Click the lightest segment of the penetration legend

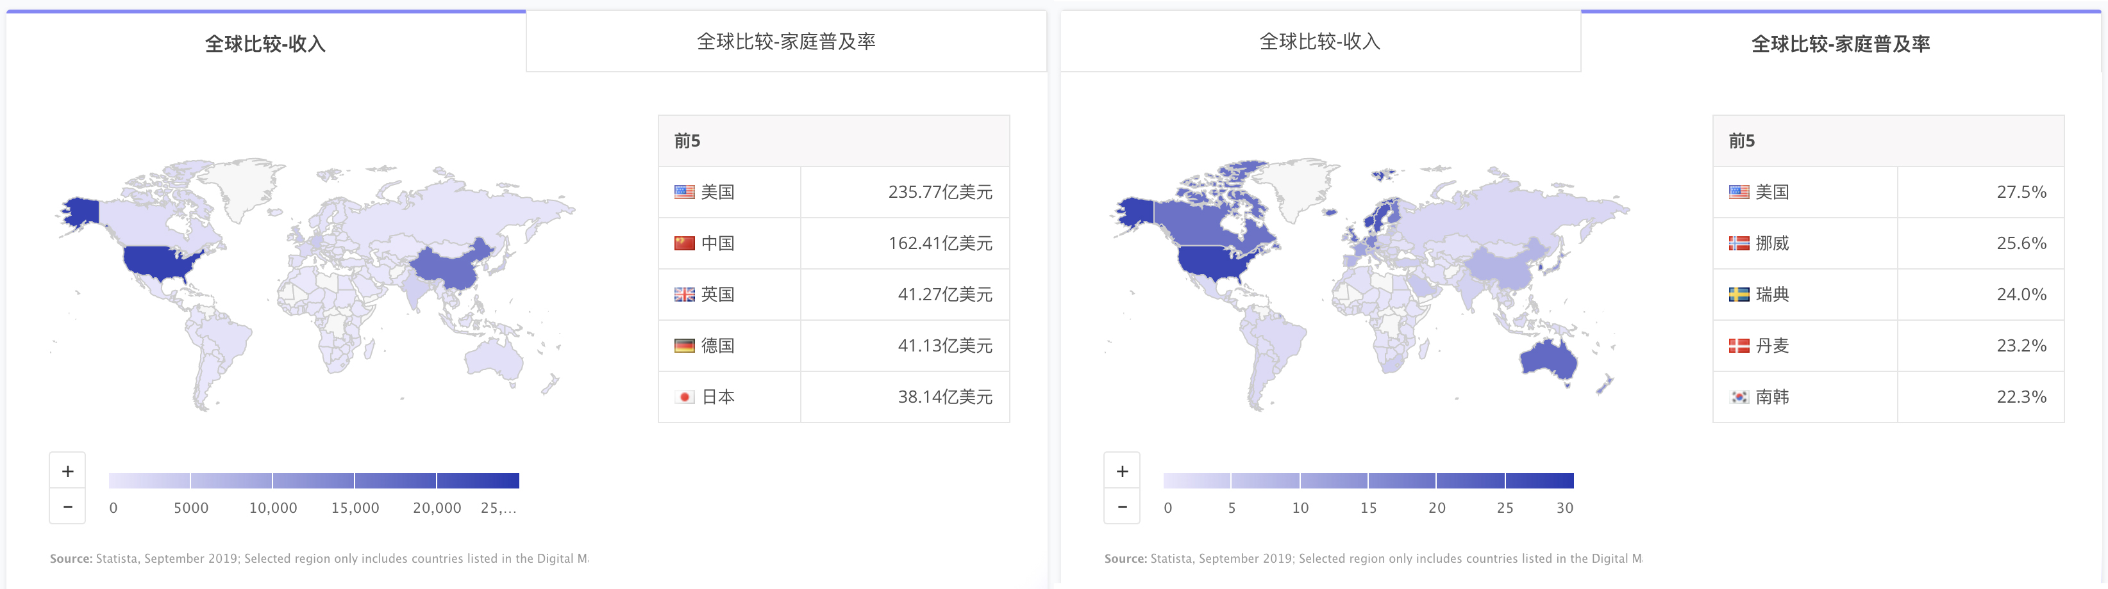pos(1196,480)
